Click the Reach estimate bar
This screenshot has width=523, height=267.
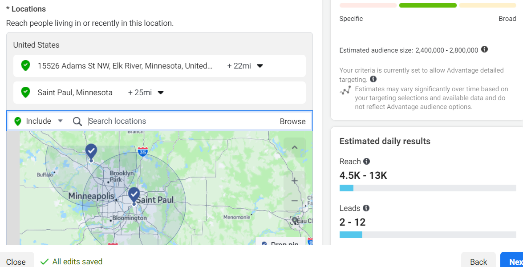(x=428, y=188)
